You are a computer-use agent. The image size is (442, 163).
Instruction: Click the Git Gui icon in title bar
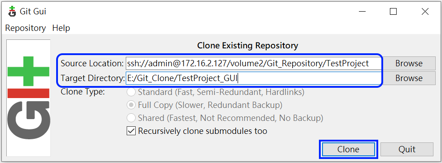coord(12,11)
